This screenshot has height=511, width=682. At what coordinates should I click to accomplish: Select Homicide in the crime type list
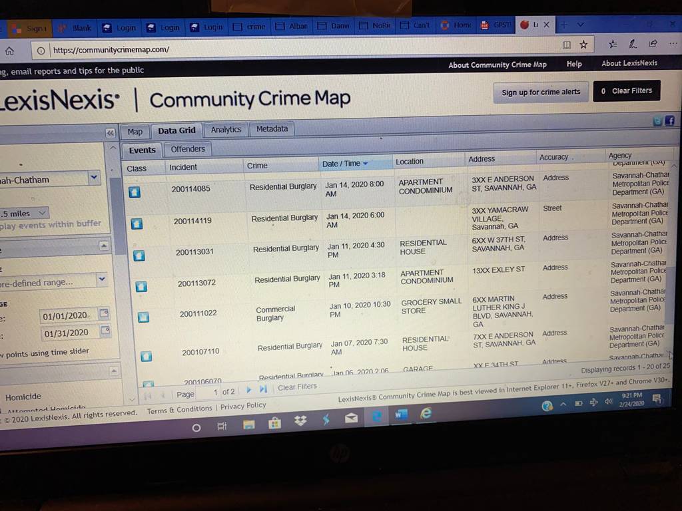(x=23, y=397)
